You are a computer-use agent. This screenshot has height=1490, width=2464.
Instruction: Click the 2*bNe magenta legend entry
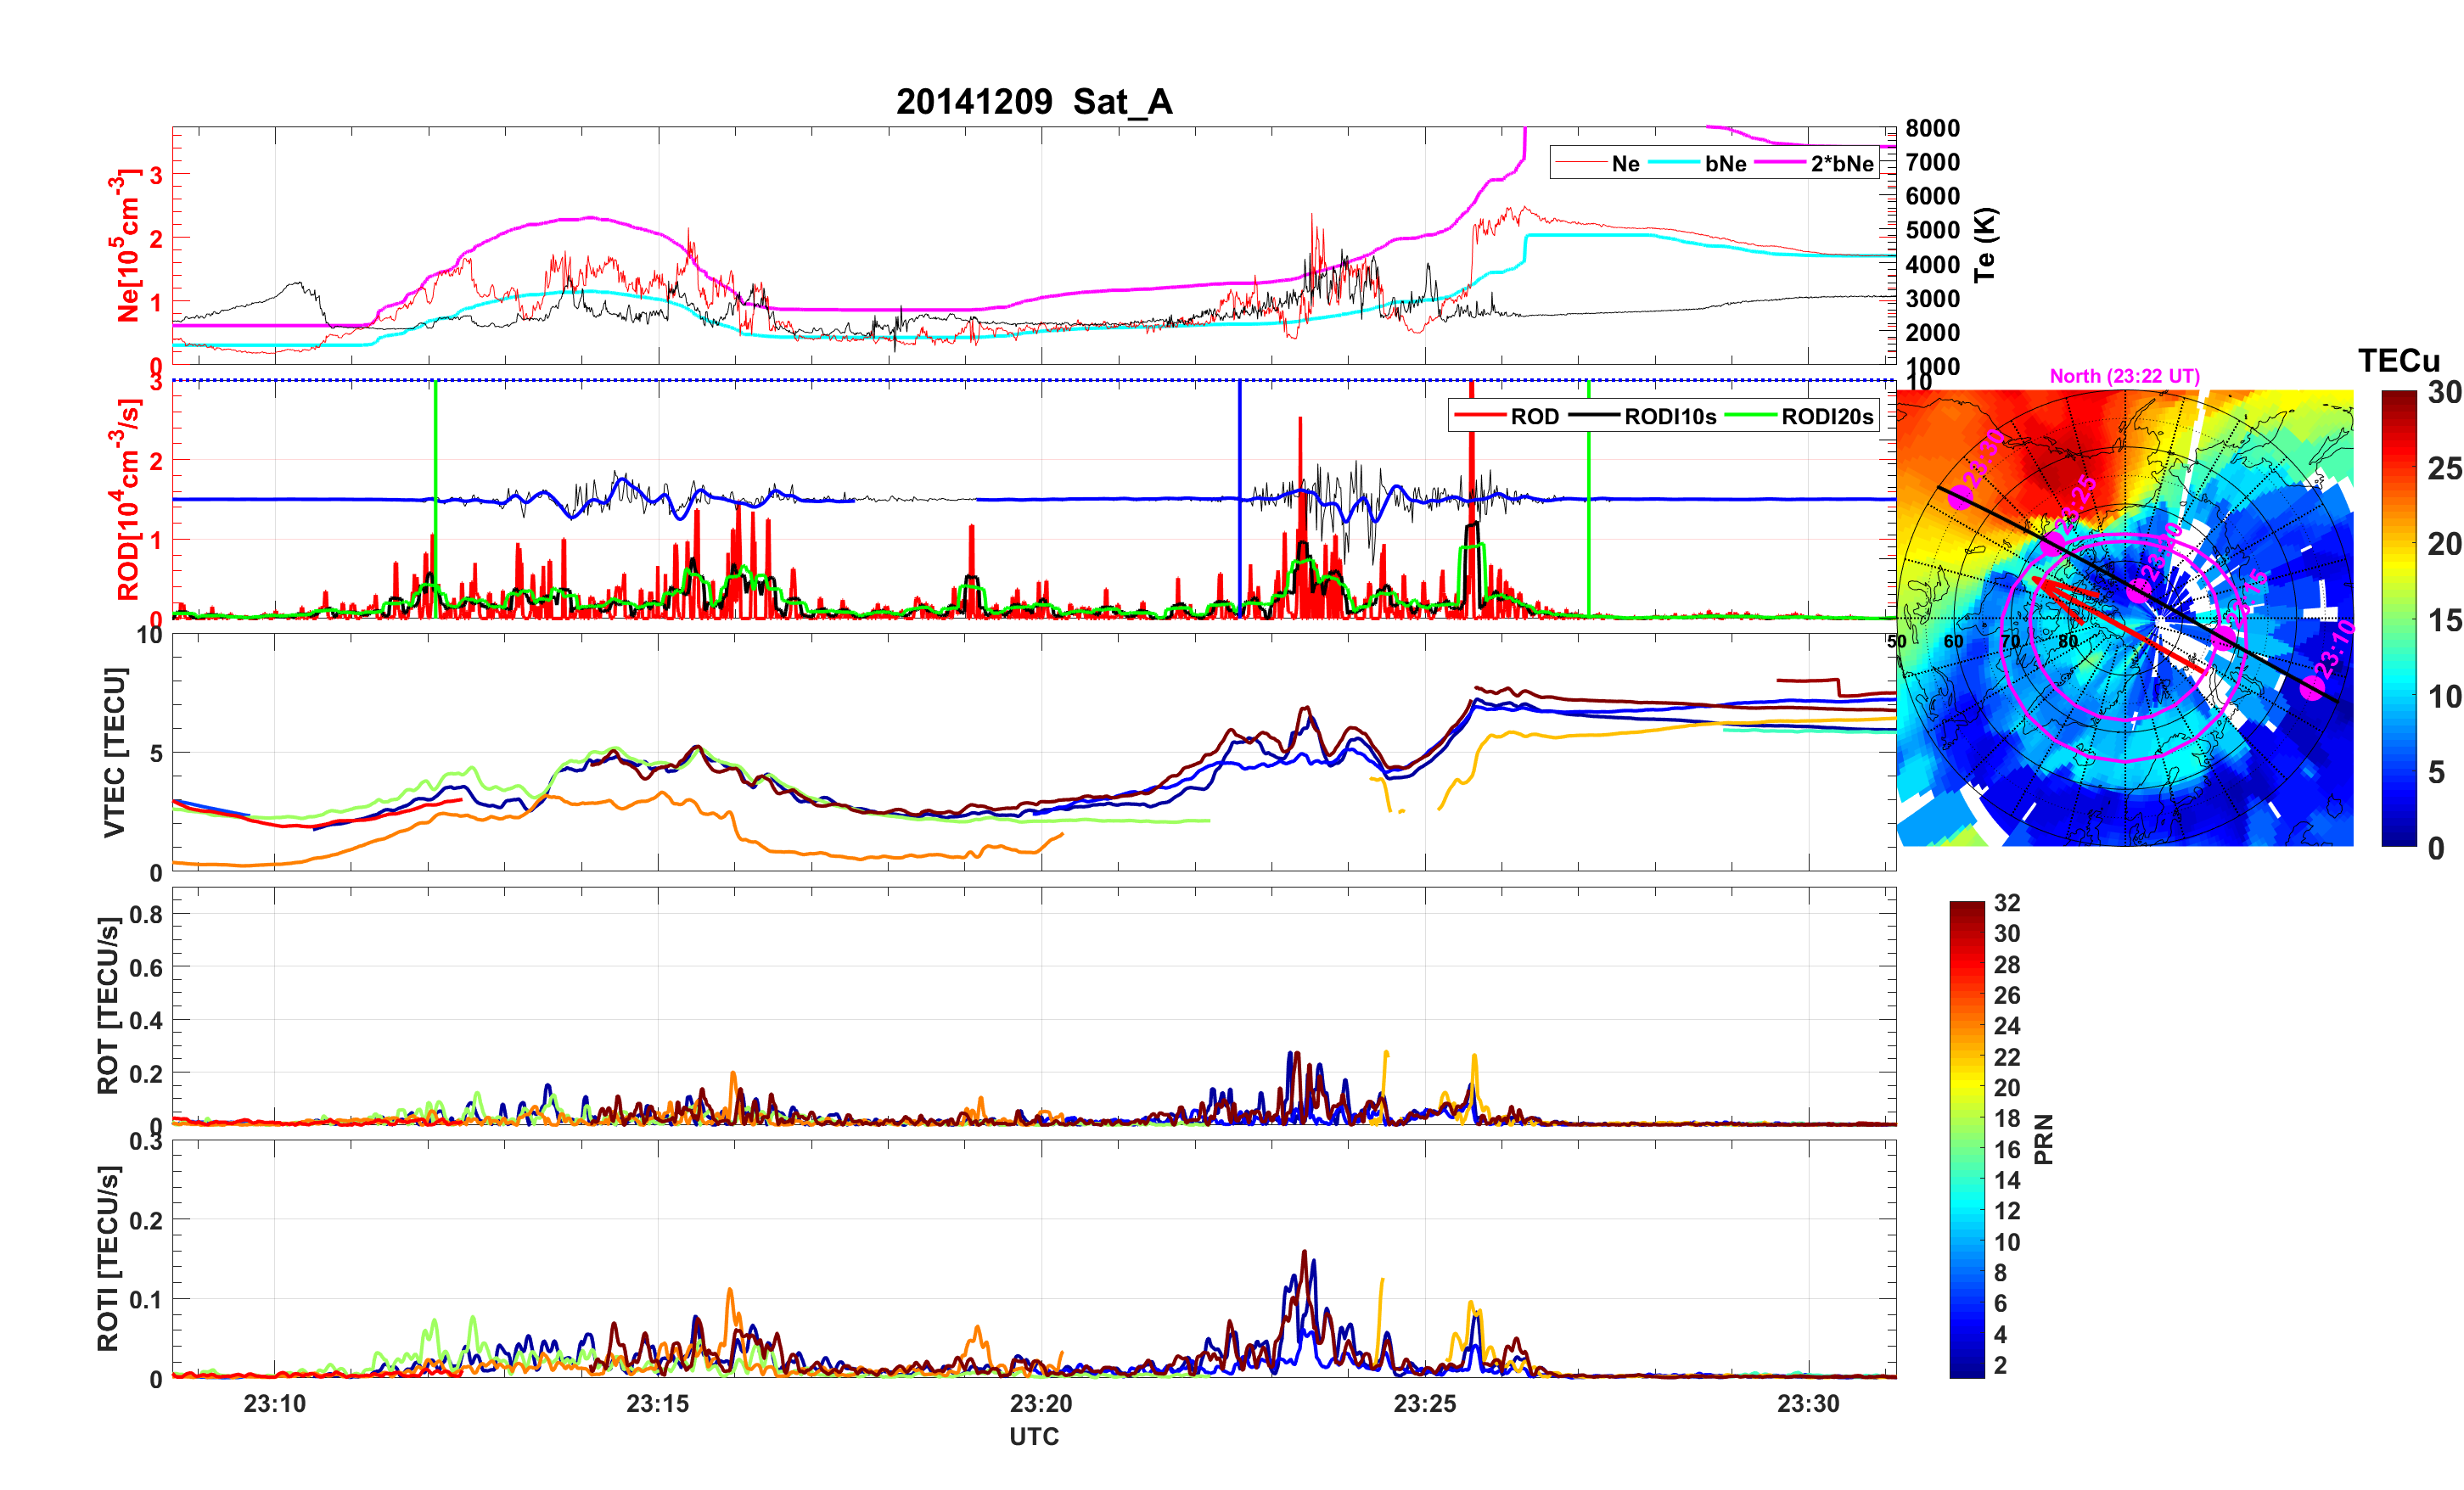(x=1841, y=164)
